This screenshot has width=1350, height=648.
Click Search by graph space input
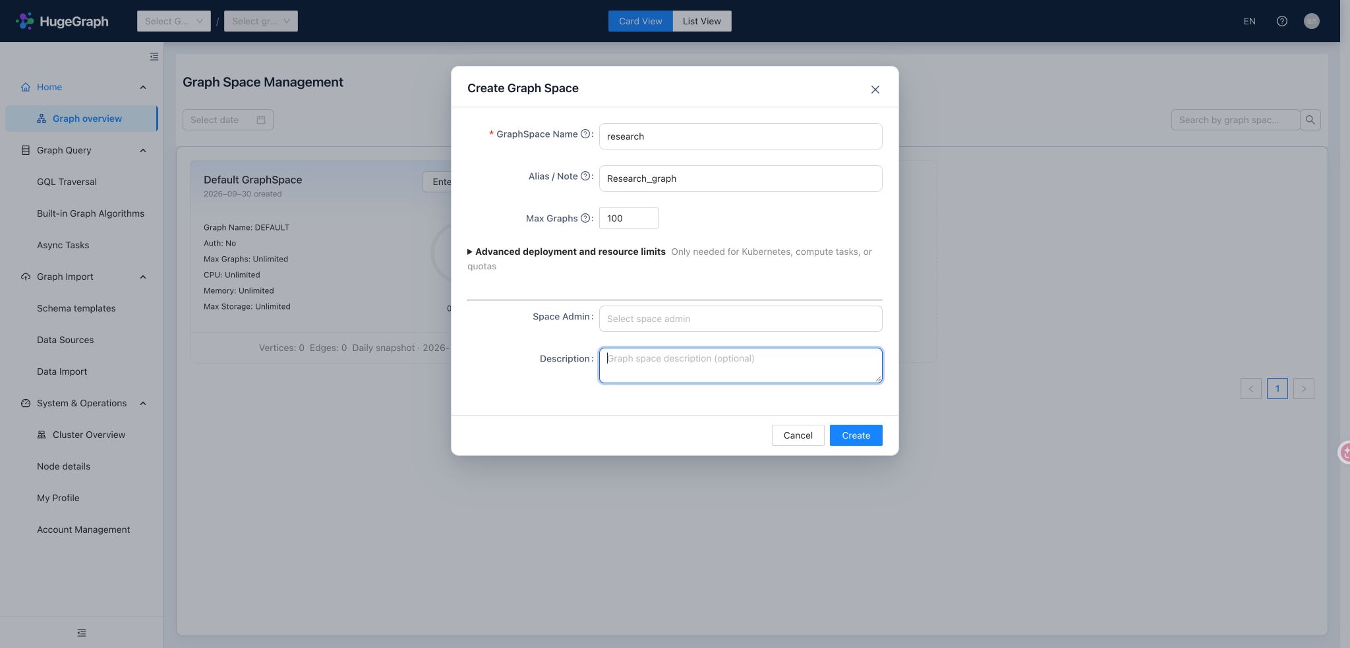[1235, 120]
